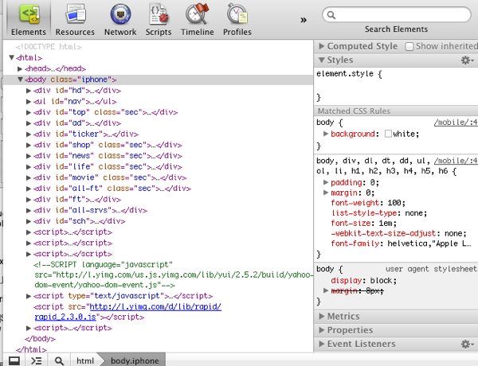Click display: block property

pyautogui.click(x=364, y=280)
